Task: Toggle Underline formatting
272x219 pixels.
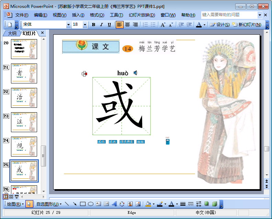Action: pyautogui.click(x=109, y=25)
